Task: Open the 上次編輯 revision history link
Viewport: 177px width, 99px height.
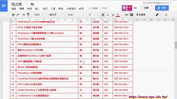Action: coord(97,9)
